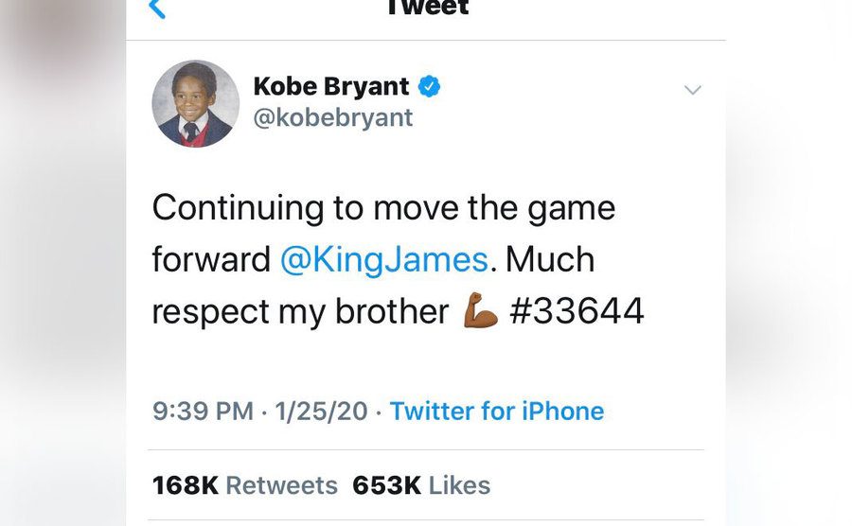Viewport: 852px width, 526px height.
Task: Click the word "Much" in the tweet
Action: [550, 260]
